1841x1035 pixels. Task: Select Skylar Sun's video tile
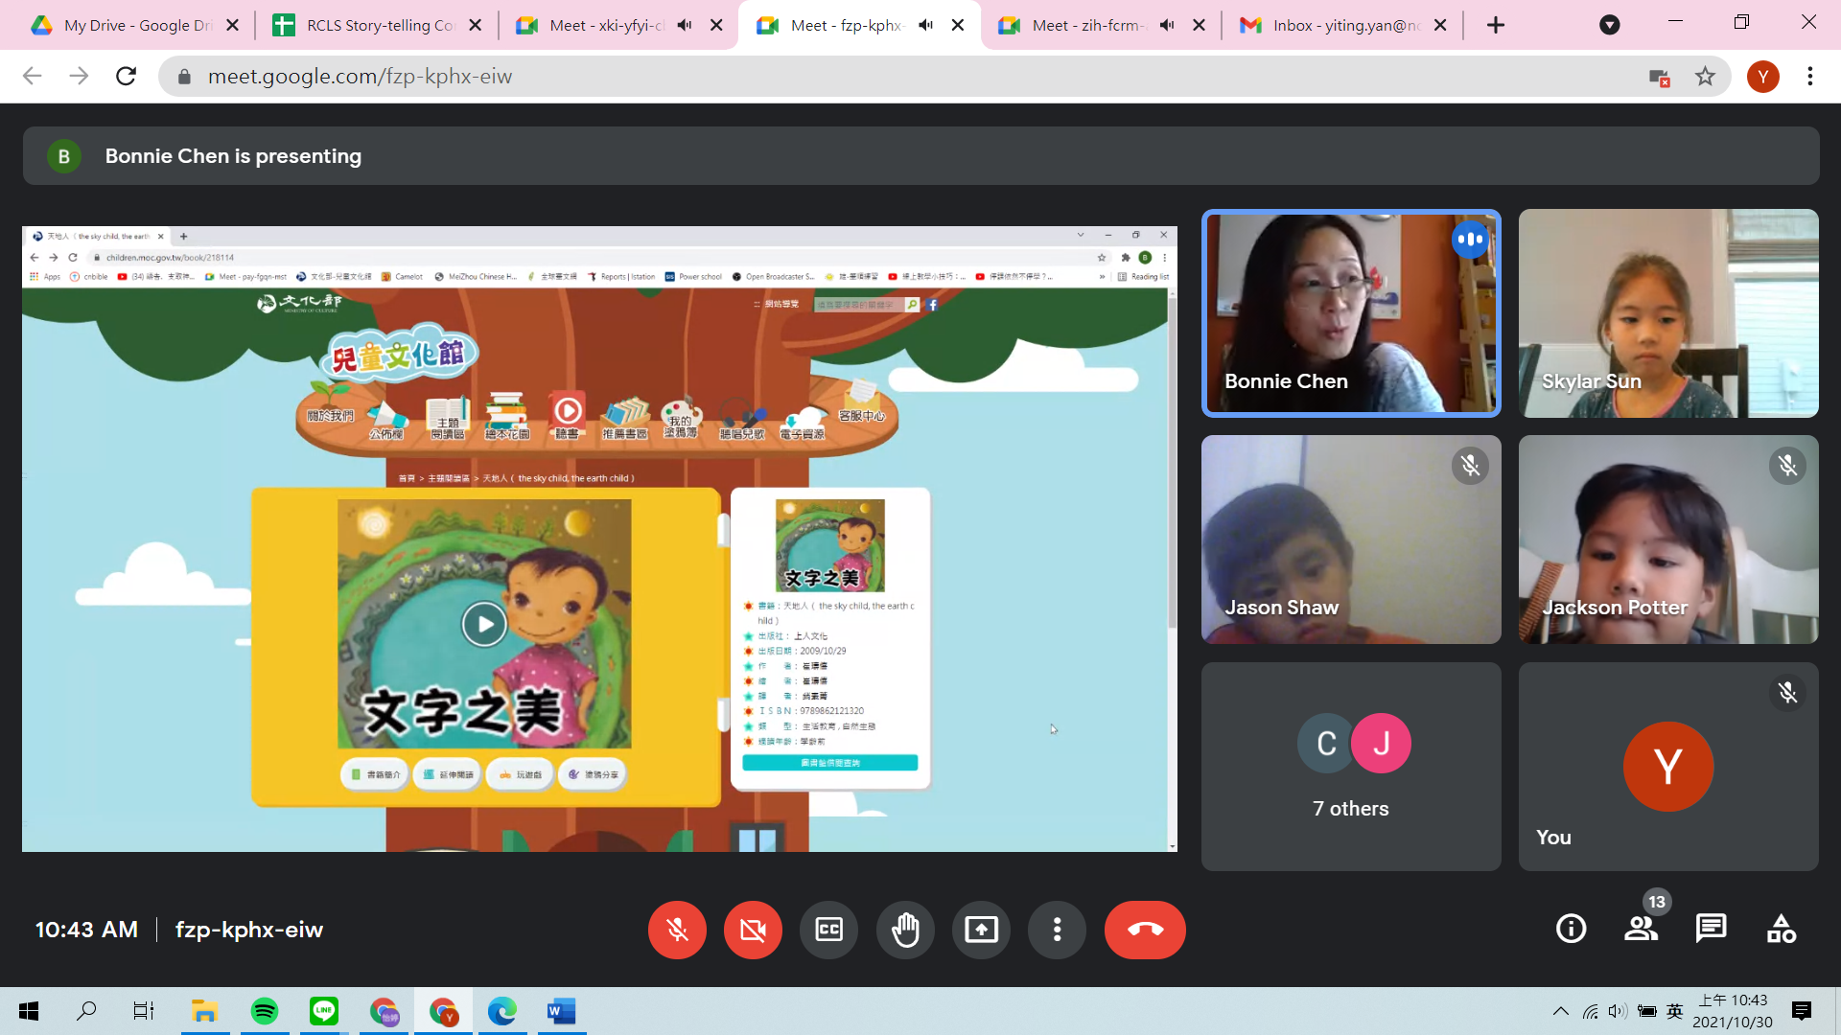tap(1668, 313)
